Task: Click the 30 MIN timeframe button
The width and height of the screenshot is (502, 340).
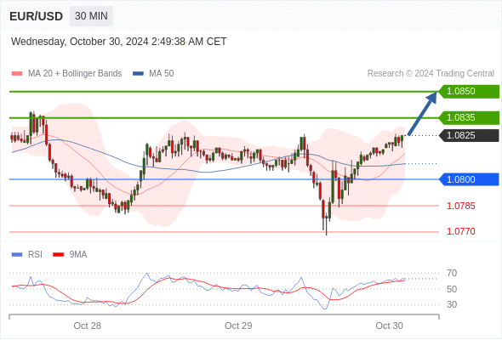Action: coord(91,16)
